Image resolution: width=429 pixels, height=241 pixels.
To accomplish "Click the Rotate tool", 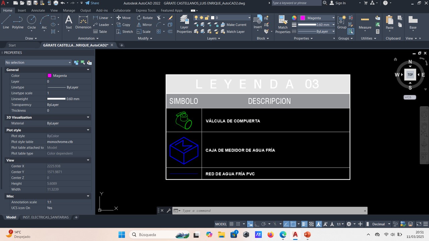I will tap(145, 18).
